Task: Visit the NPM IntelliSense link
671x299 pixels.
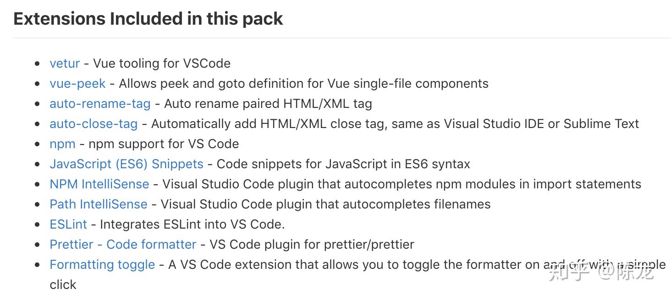Action: point(99,184)
